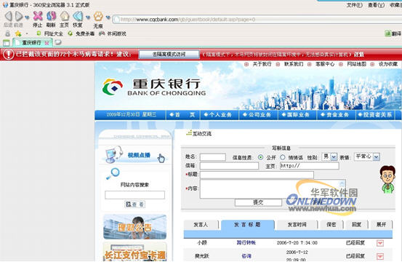Click the Bank of Chongqing logo
This screenshot has height=262, width=402.
154,87
